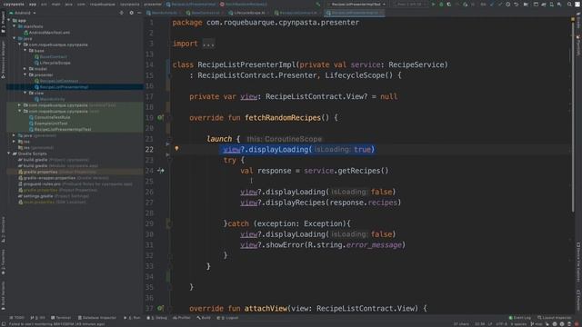Viewport: 582px width, 327px height.
Task: Collapse the presenter package
Action: pos(25,74)
